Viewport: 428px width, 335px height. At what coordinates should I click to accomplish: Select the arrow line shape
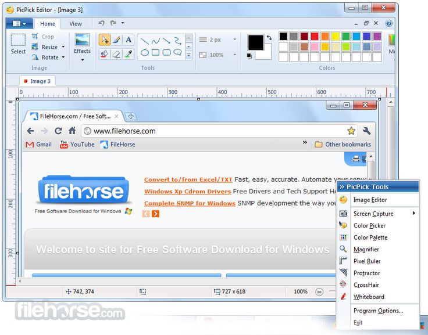(x=166, y=41)
